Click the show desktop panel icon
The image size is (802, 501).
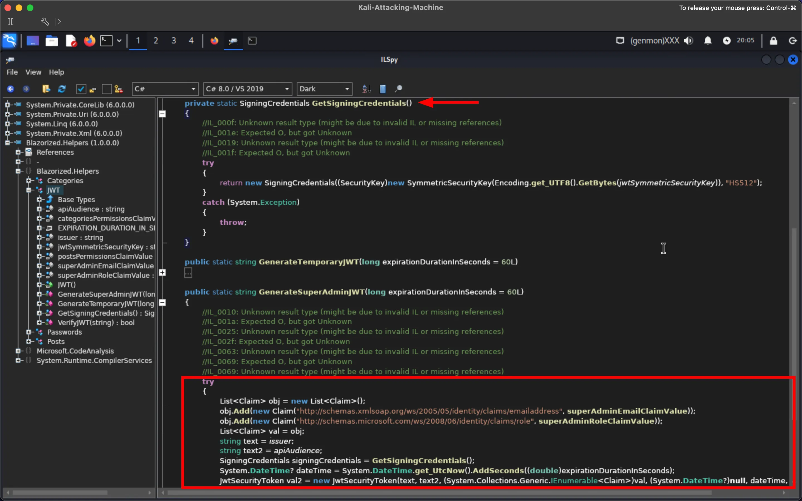tap(33, 41)
